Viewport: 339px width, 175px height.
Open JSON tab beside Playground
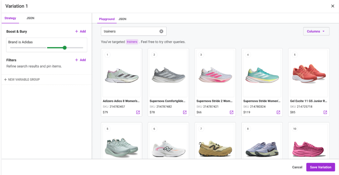pos(122,19)
